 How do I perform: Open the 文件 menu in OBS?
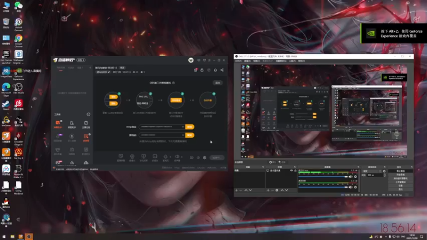pyautogui.click(x=238, y=61)
